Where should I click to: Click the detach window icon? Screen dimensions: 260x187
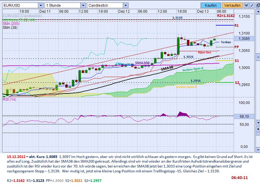pos(258,5)
